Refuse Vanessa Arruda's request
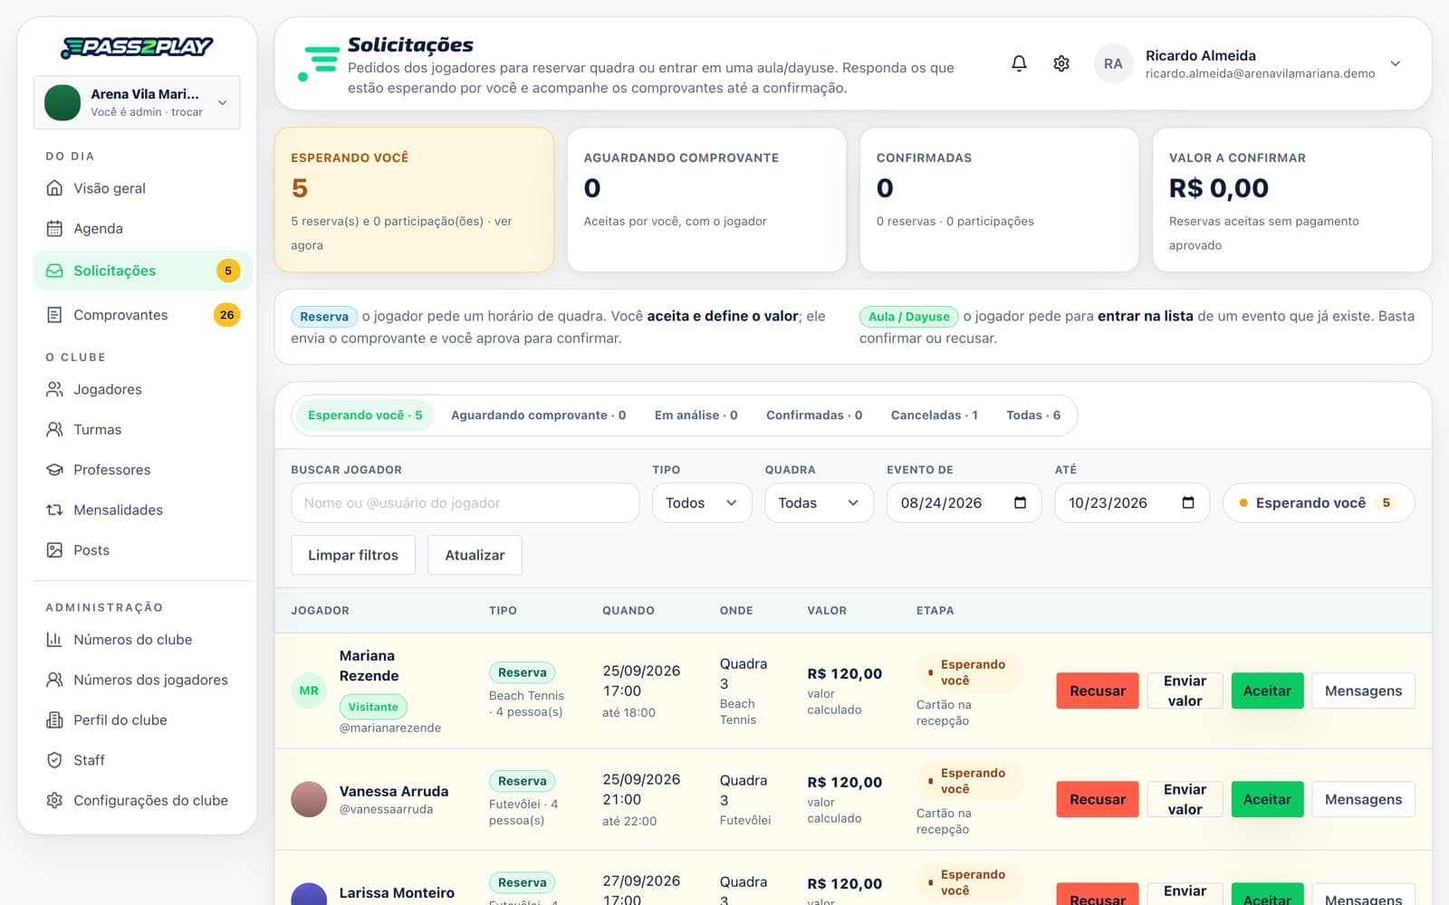This screenshot has height=905, width=1449. click(1098, 799)
